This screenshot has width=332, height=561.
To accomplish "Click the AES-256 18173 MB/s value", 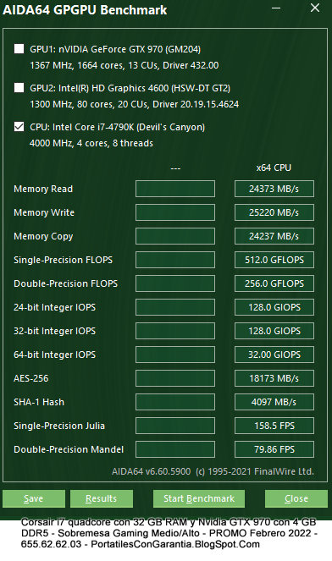I will tap(274, 378).
